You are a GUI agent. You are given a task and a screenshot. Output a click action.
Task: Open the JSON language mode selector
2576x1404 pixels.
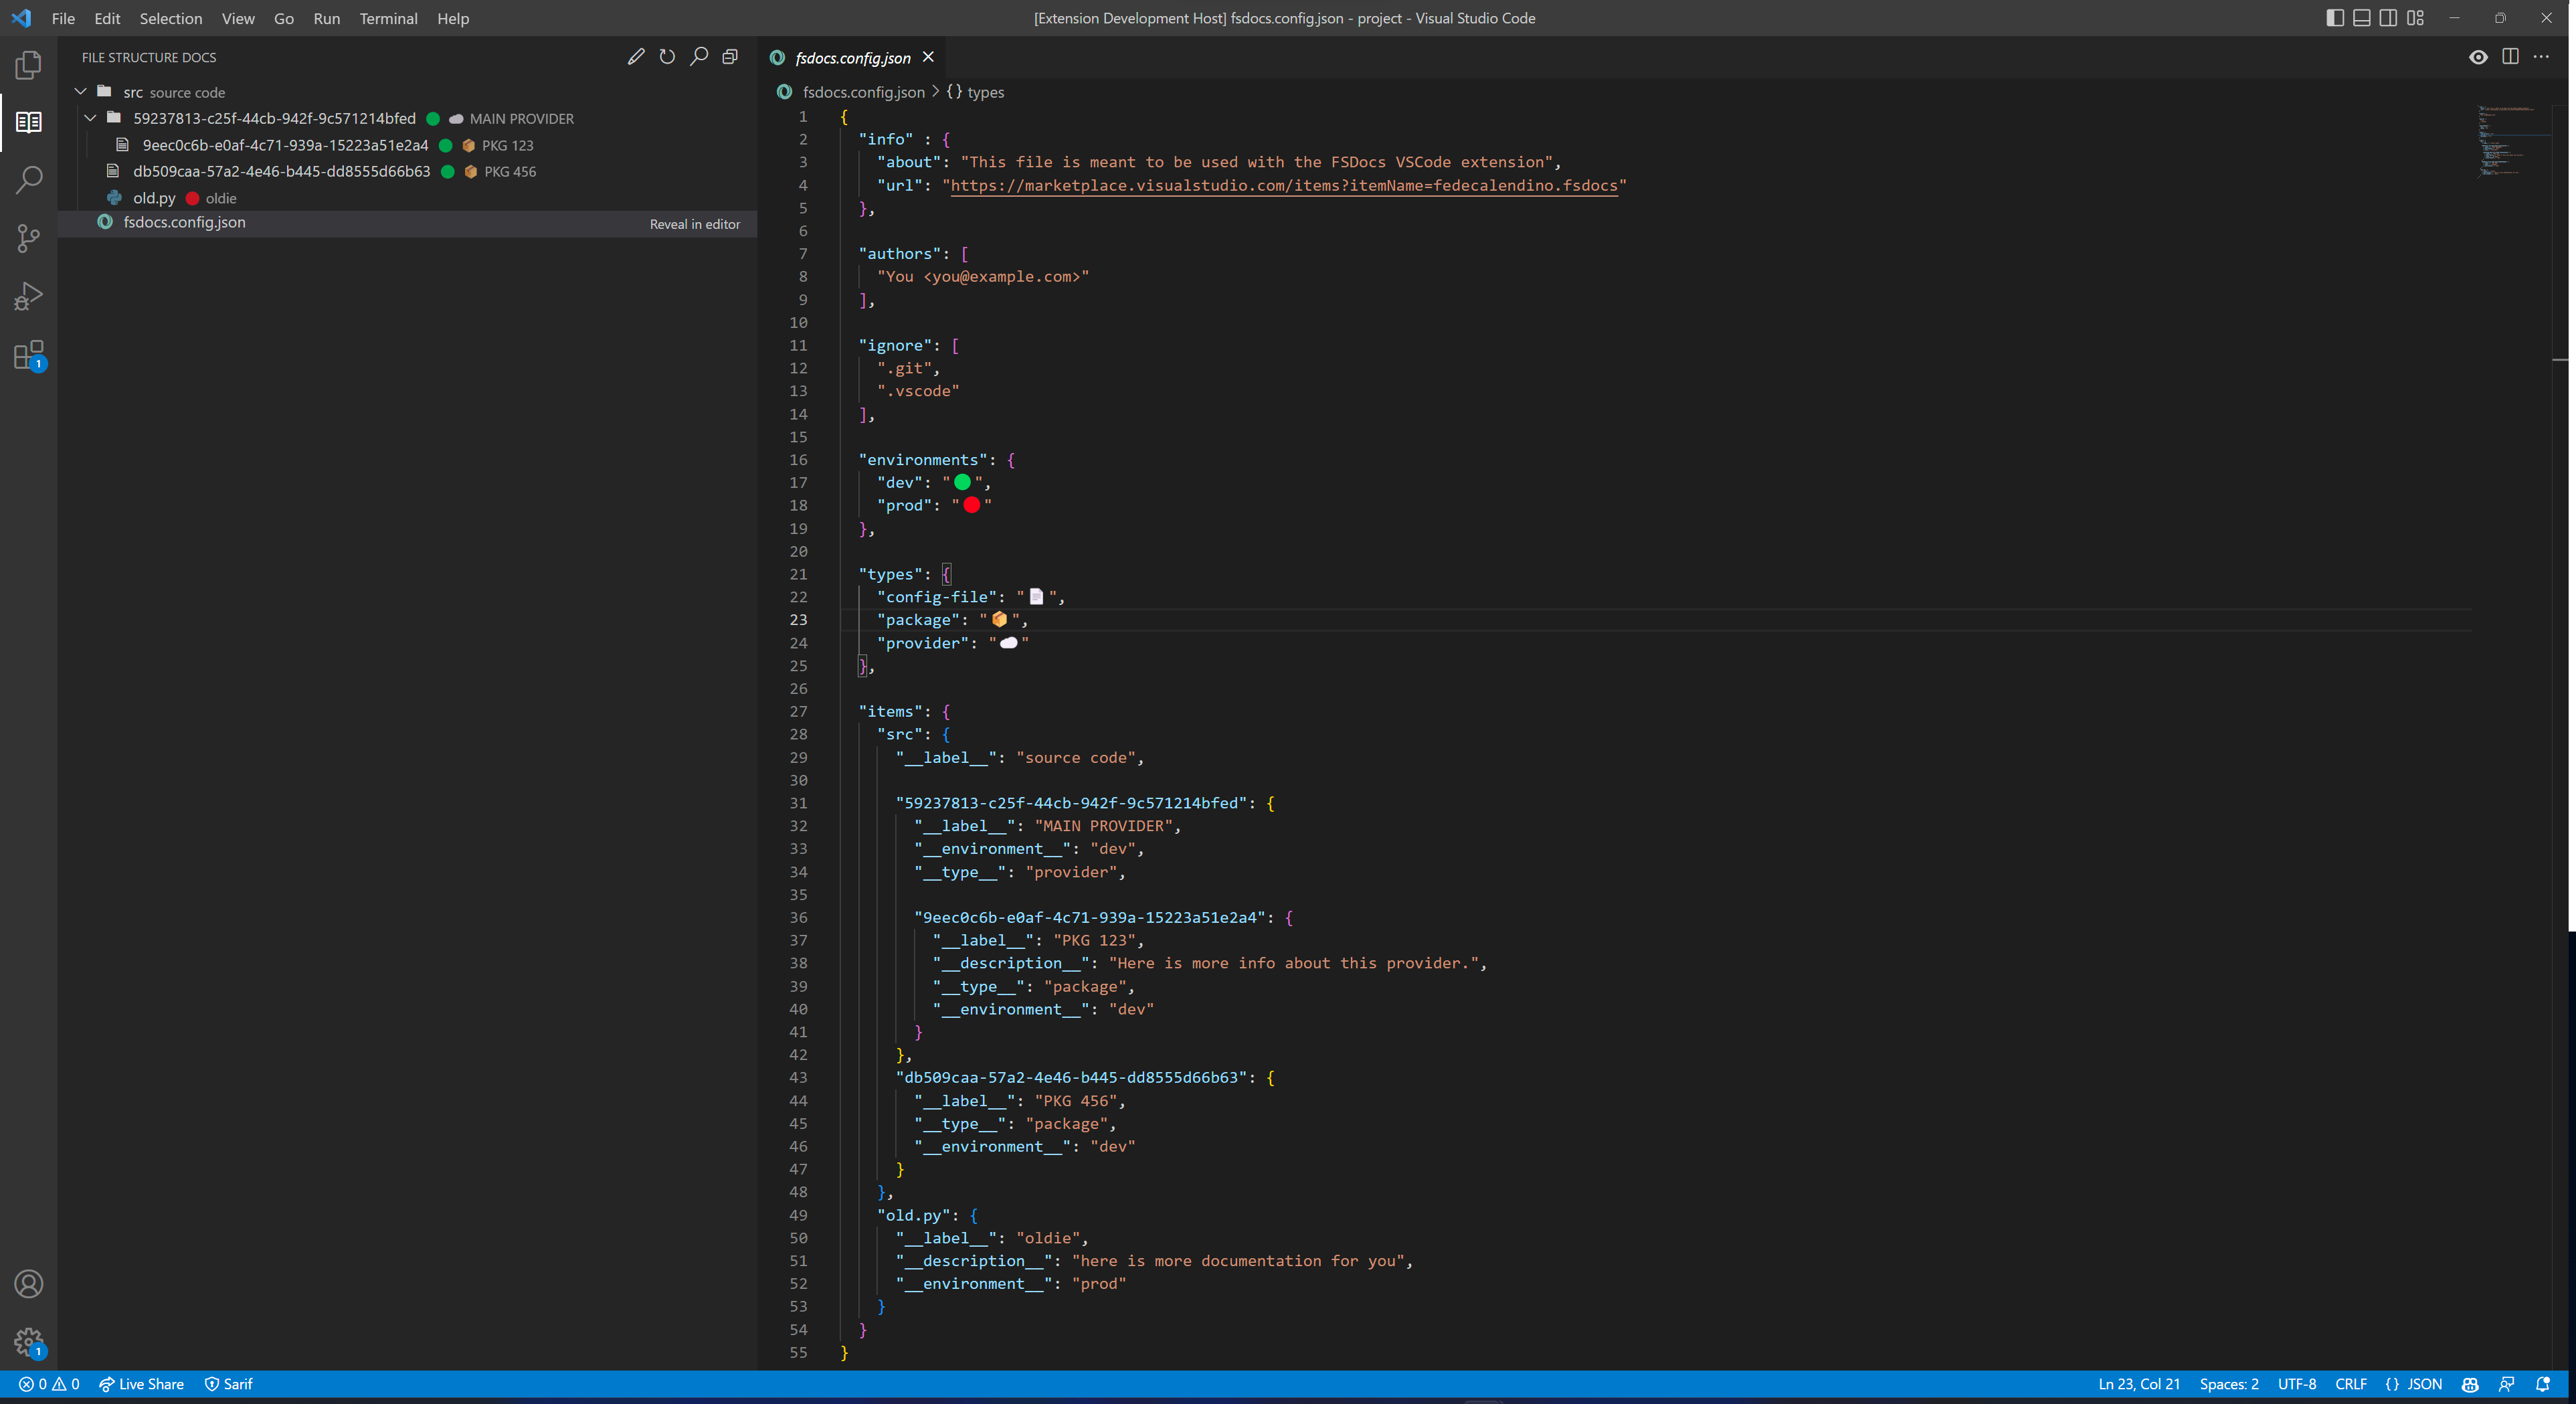tap(2414, 1384)
